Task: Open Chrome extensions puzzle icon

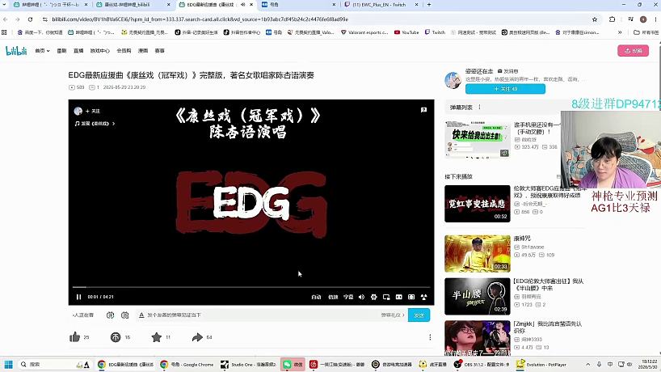Action: [612, 19]
